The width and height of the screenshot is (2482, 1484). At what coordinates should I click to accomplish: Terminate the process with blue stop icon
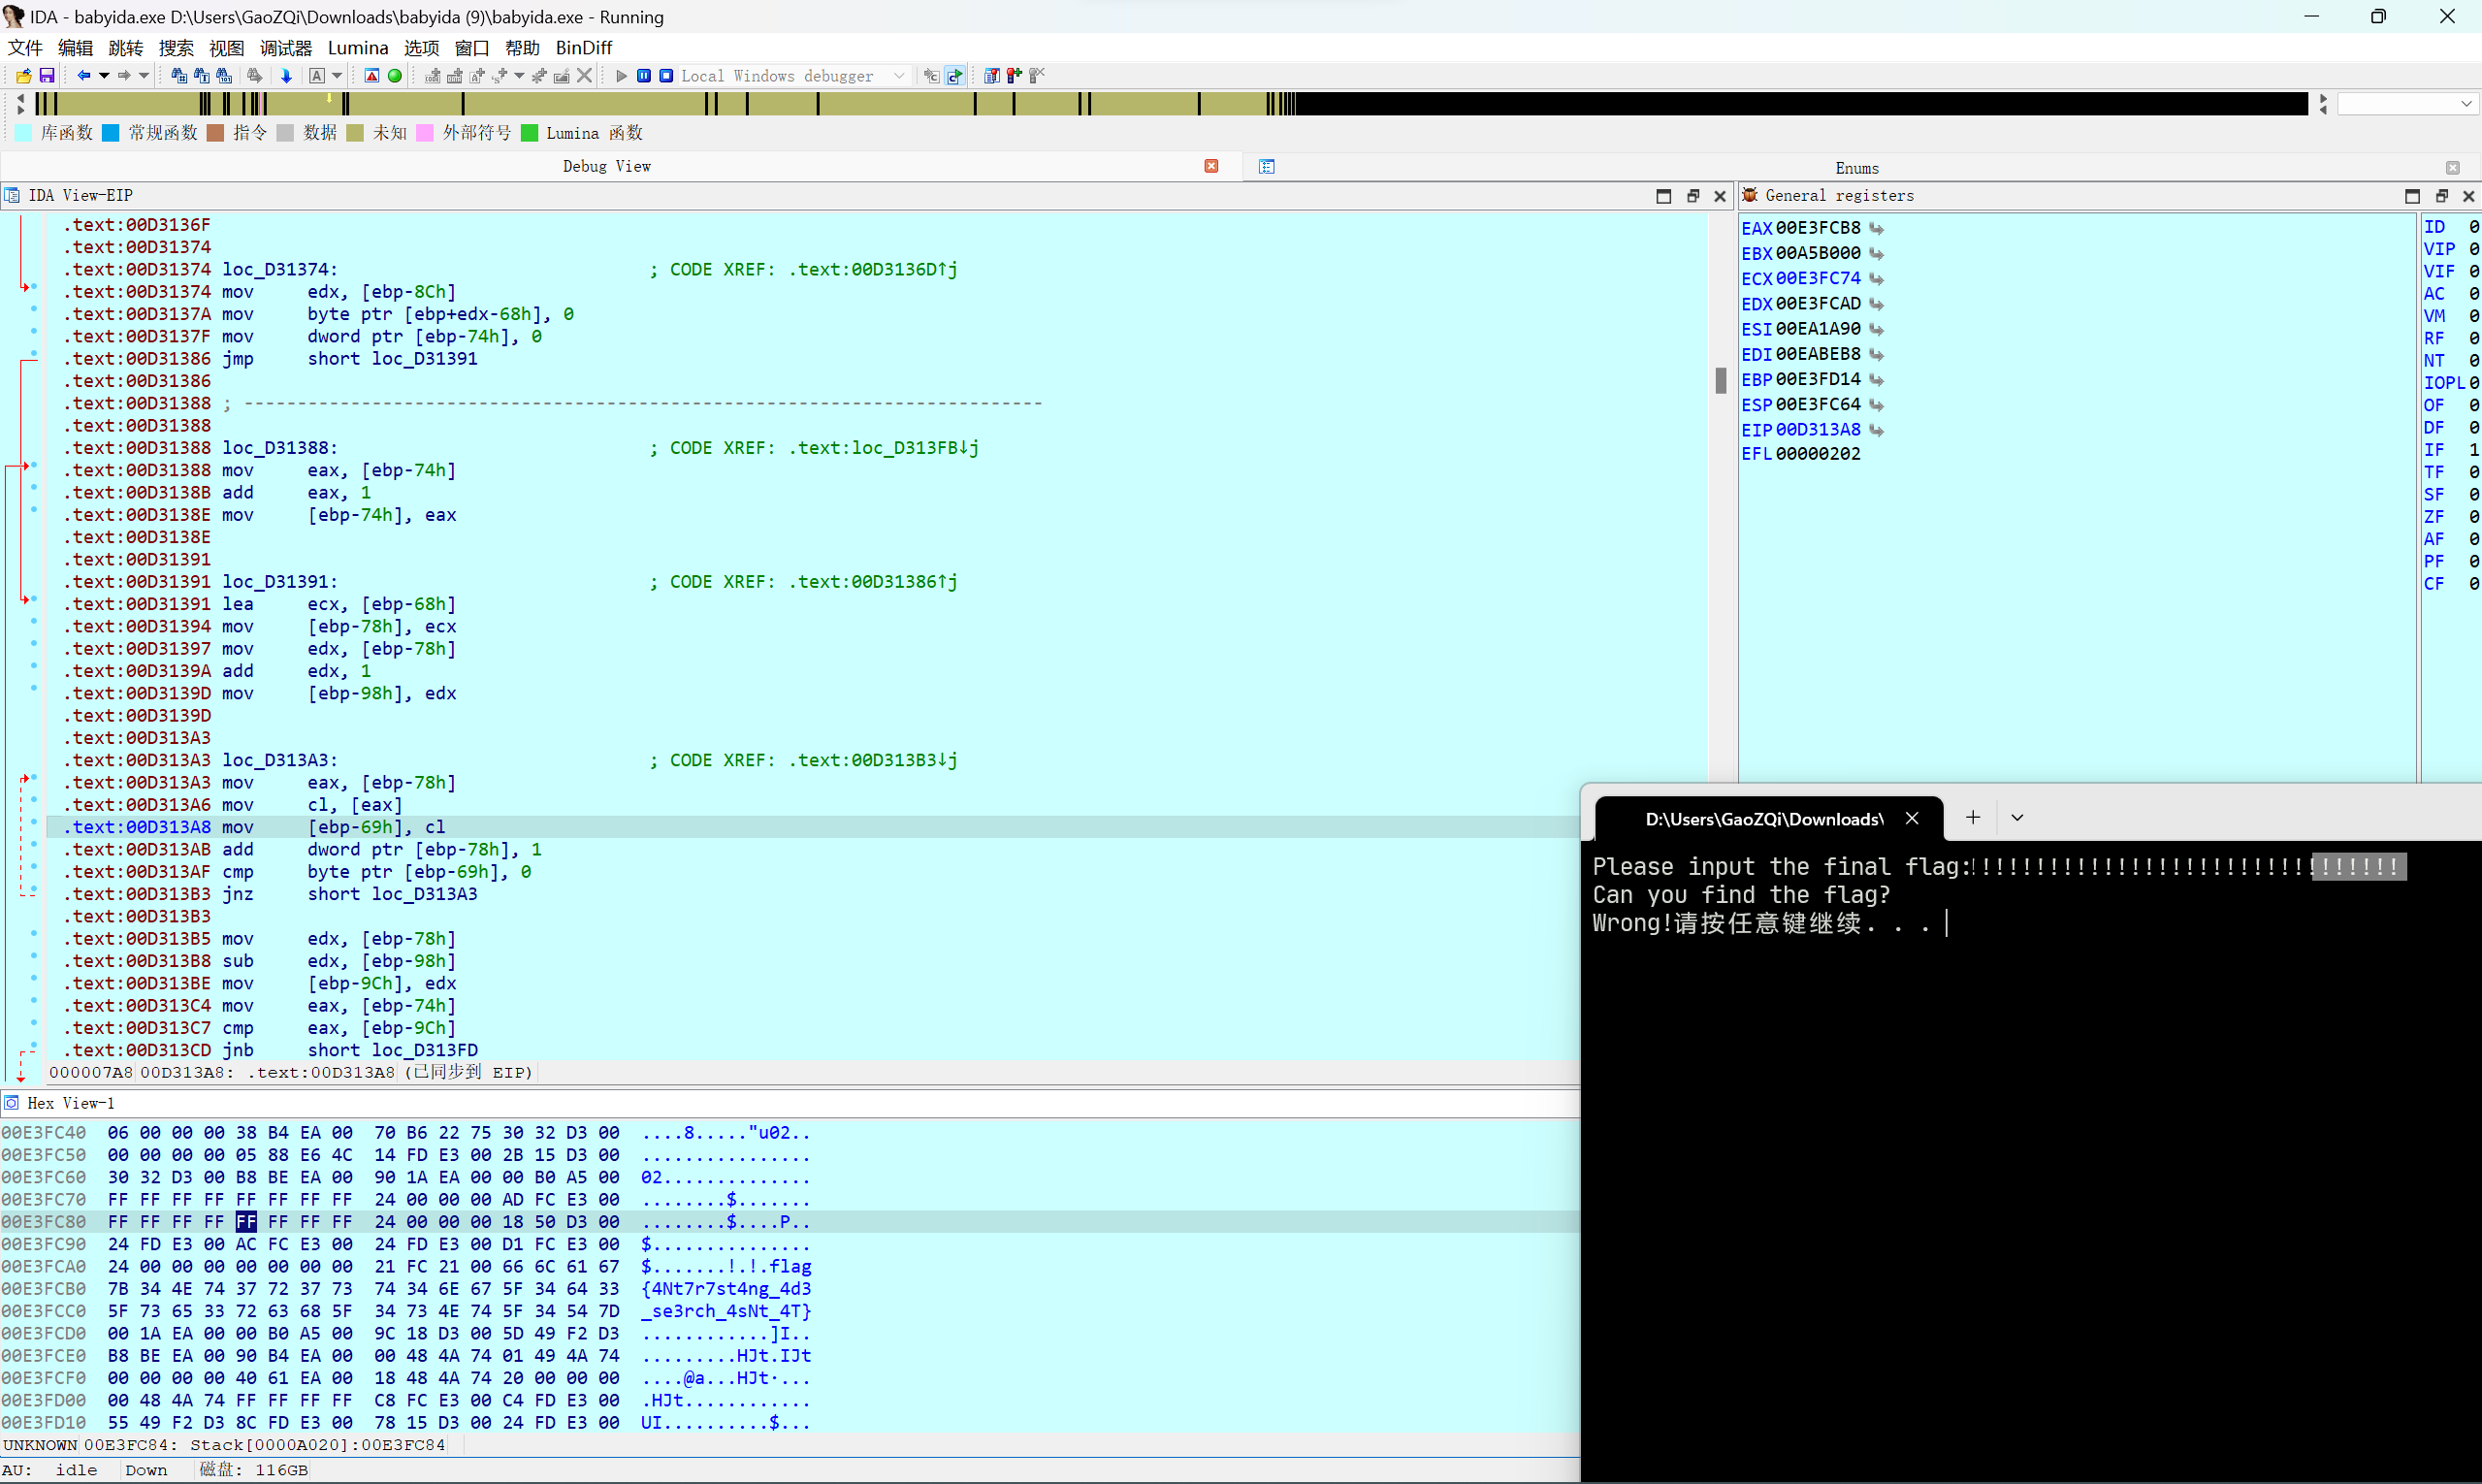(x=666, y=76)
